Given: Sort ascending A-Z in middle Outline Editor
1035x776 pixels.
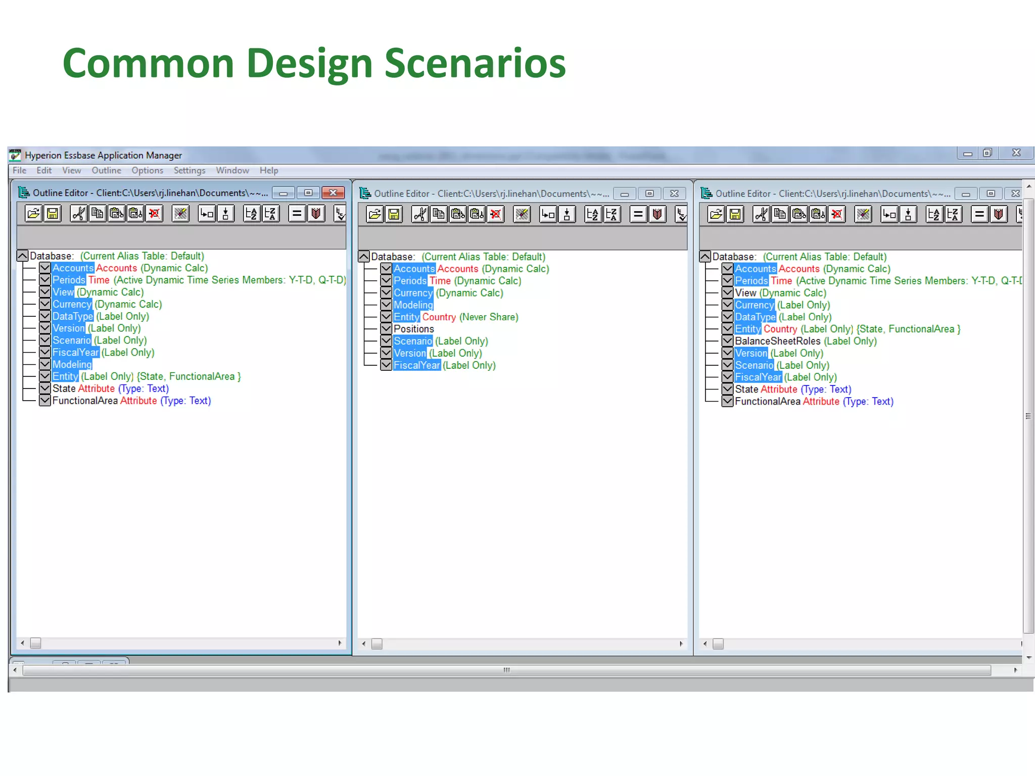Looking at the screenshot, I should pyautogui.click(x=593, y=215).
